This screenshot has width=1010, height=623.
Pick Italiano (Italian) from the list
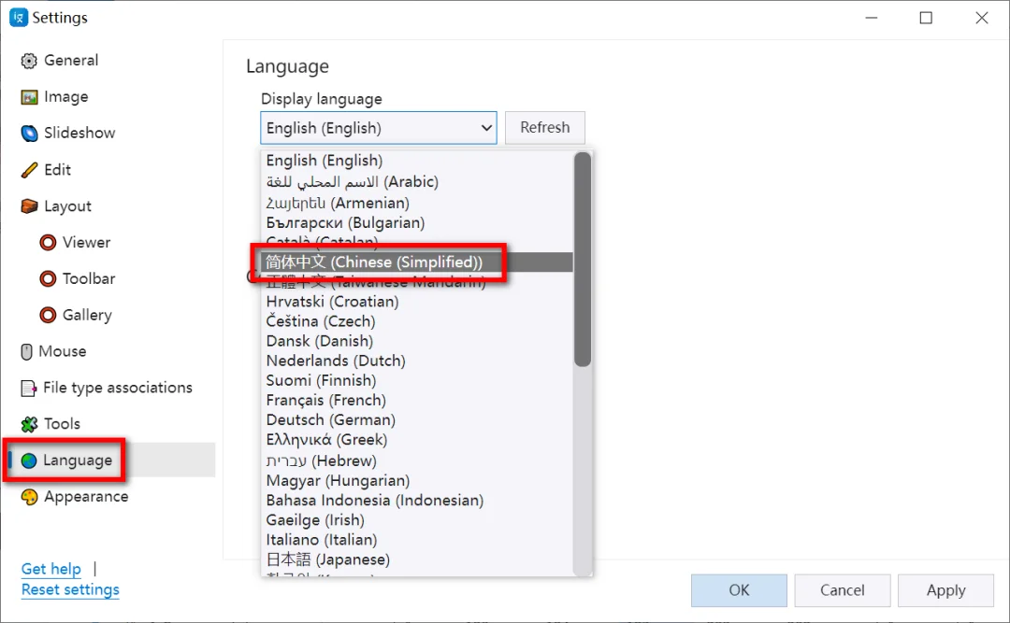coord(417,540)
